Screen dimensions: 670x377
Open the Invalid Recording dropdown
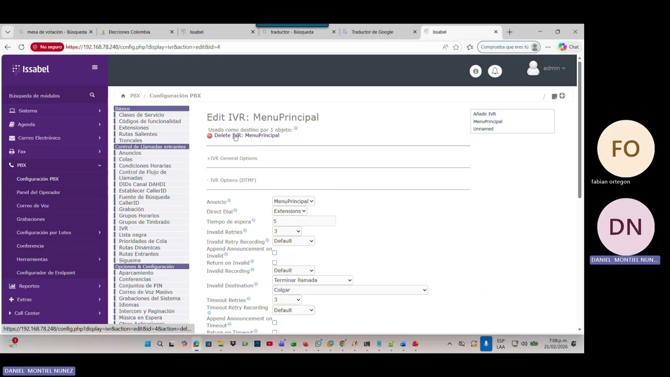(293, 271)
